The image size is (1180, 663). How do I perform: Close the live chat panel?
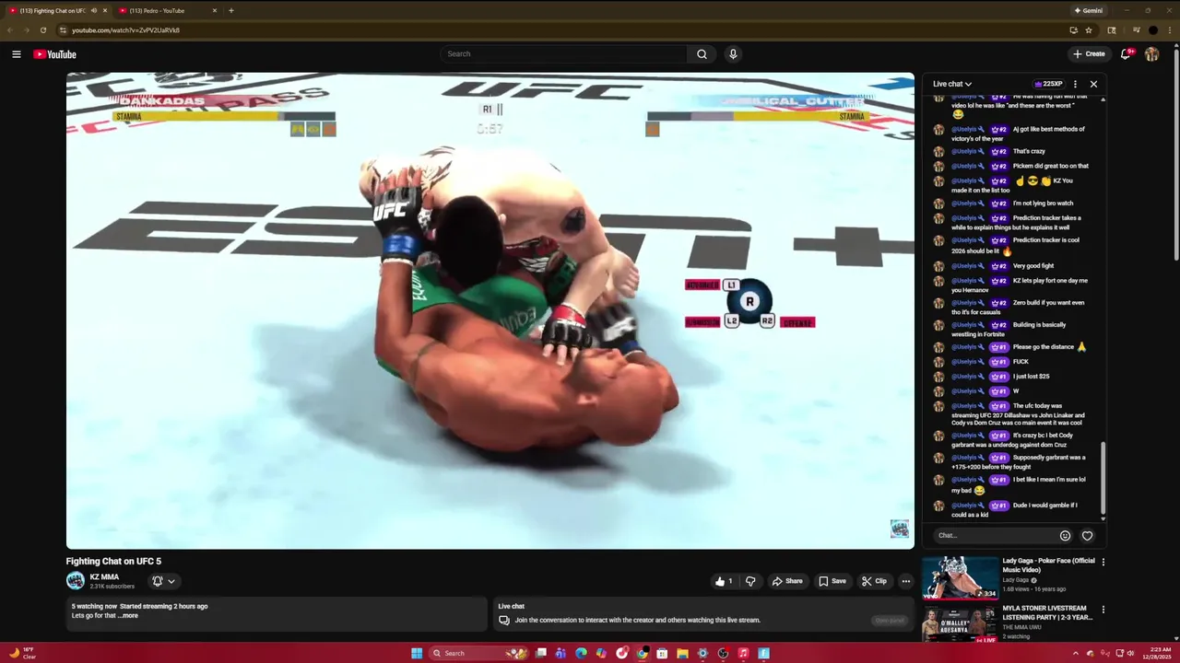pos(1093,84)
